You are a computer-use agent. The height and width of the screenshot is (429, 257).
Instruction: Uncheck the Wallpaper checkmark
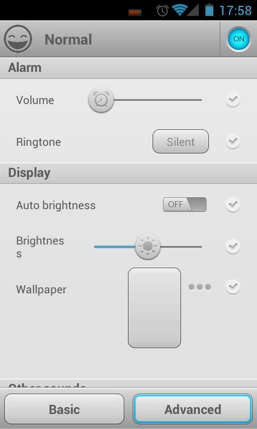click(x=233, y=287)
